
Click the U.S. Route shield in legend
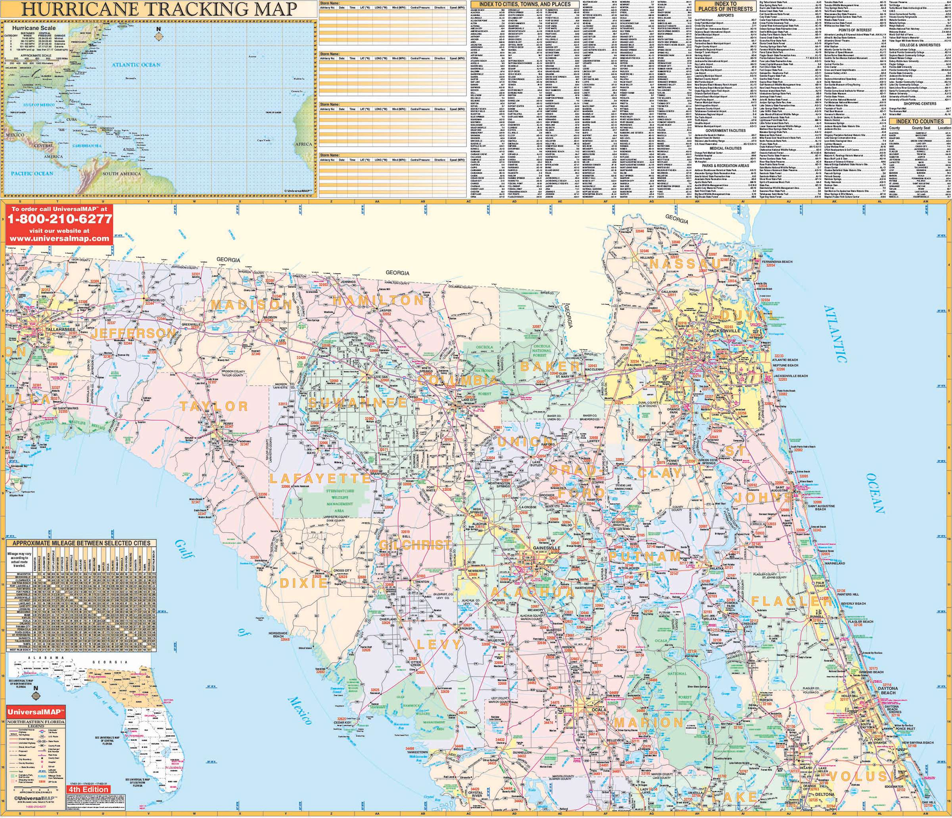(x=42, y=737)
